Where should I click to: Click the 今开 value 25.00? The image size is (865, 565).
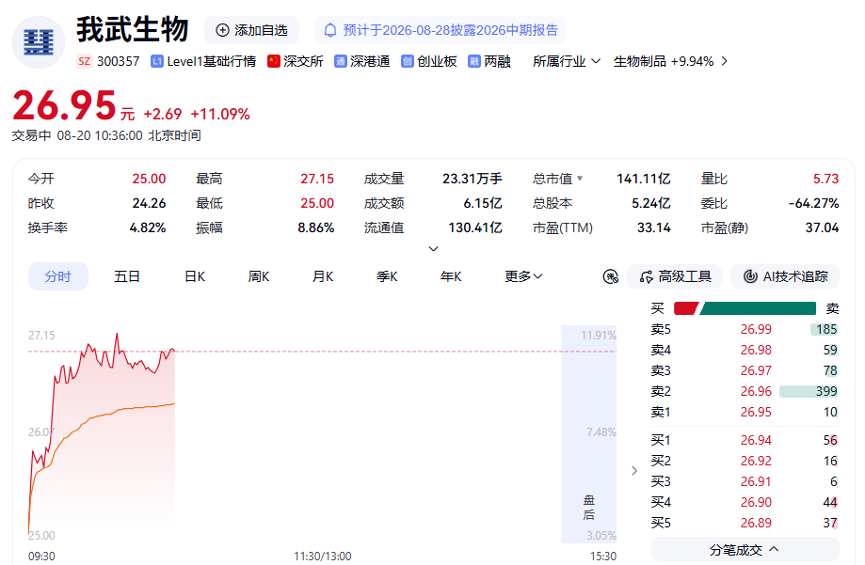pyautogui.click(x=149, y=179)
